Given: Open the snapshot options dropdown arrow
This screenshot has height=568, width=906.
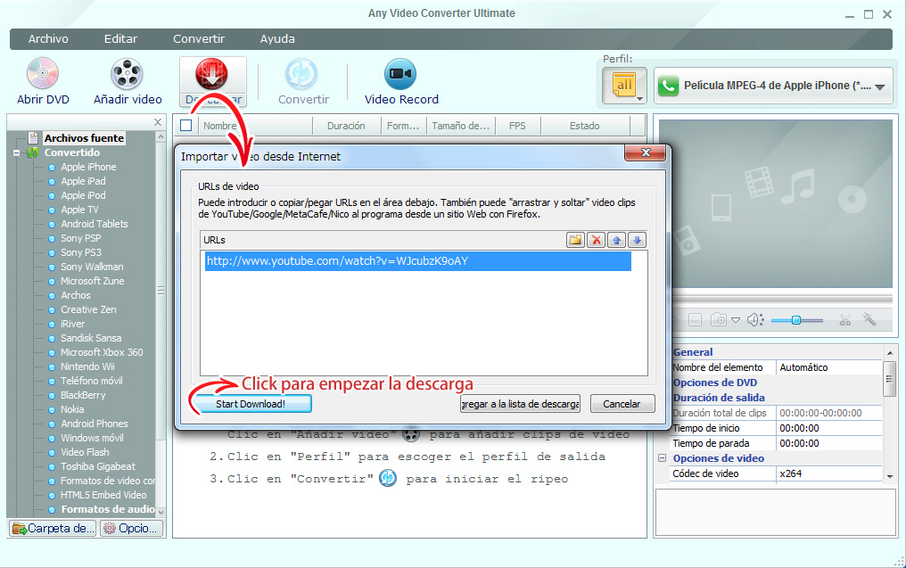Looking at the screenshot, I should [x=736, y=319].
